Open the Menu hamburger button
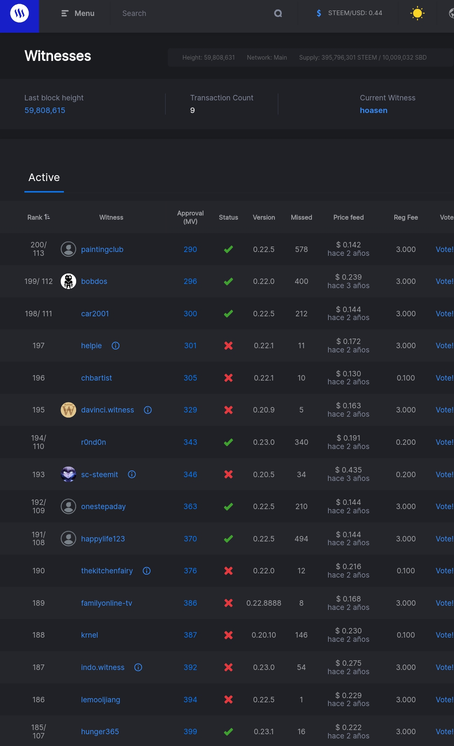Screen dimensions: 454x746 [78, 13]
